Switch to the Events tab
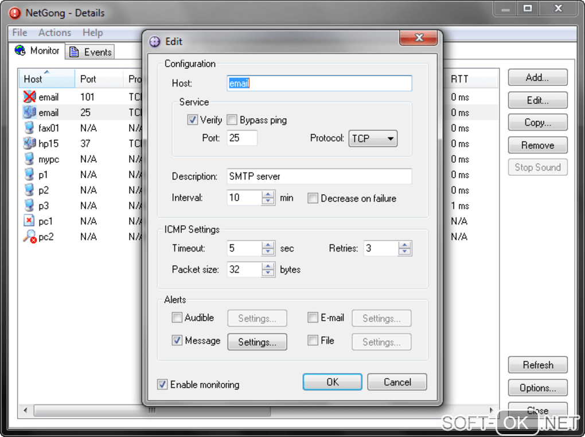Screen dimensions: 585x437 click(x=90, y=52)
